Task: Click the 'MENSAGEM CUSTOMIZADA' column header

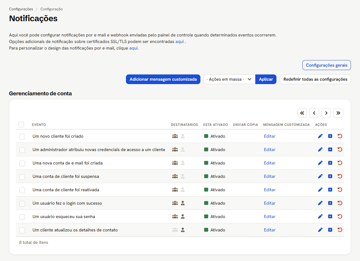Action: 286,125
